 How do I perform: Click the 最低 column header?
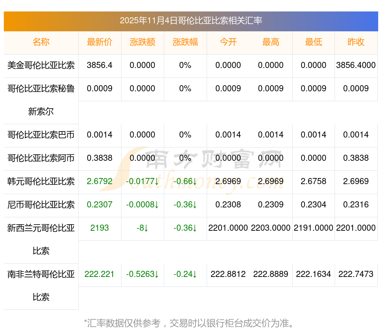click(314, 42)
